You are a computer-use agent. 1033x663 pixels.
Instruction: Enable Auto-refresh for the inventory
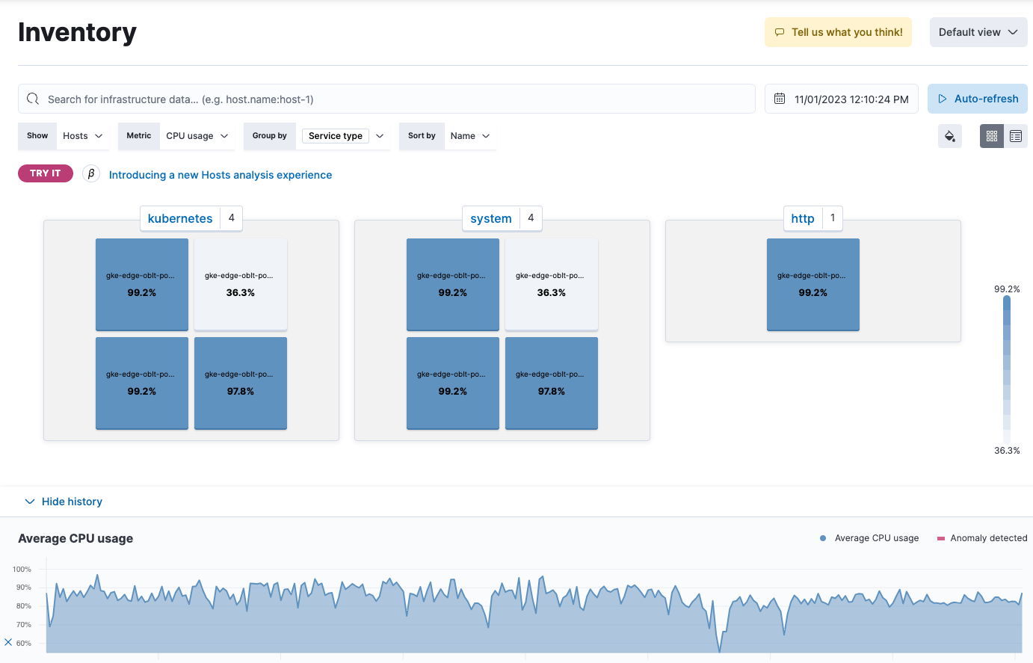click(978, 98)
